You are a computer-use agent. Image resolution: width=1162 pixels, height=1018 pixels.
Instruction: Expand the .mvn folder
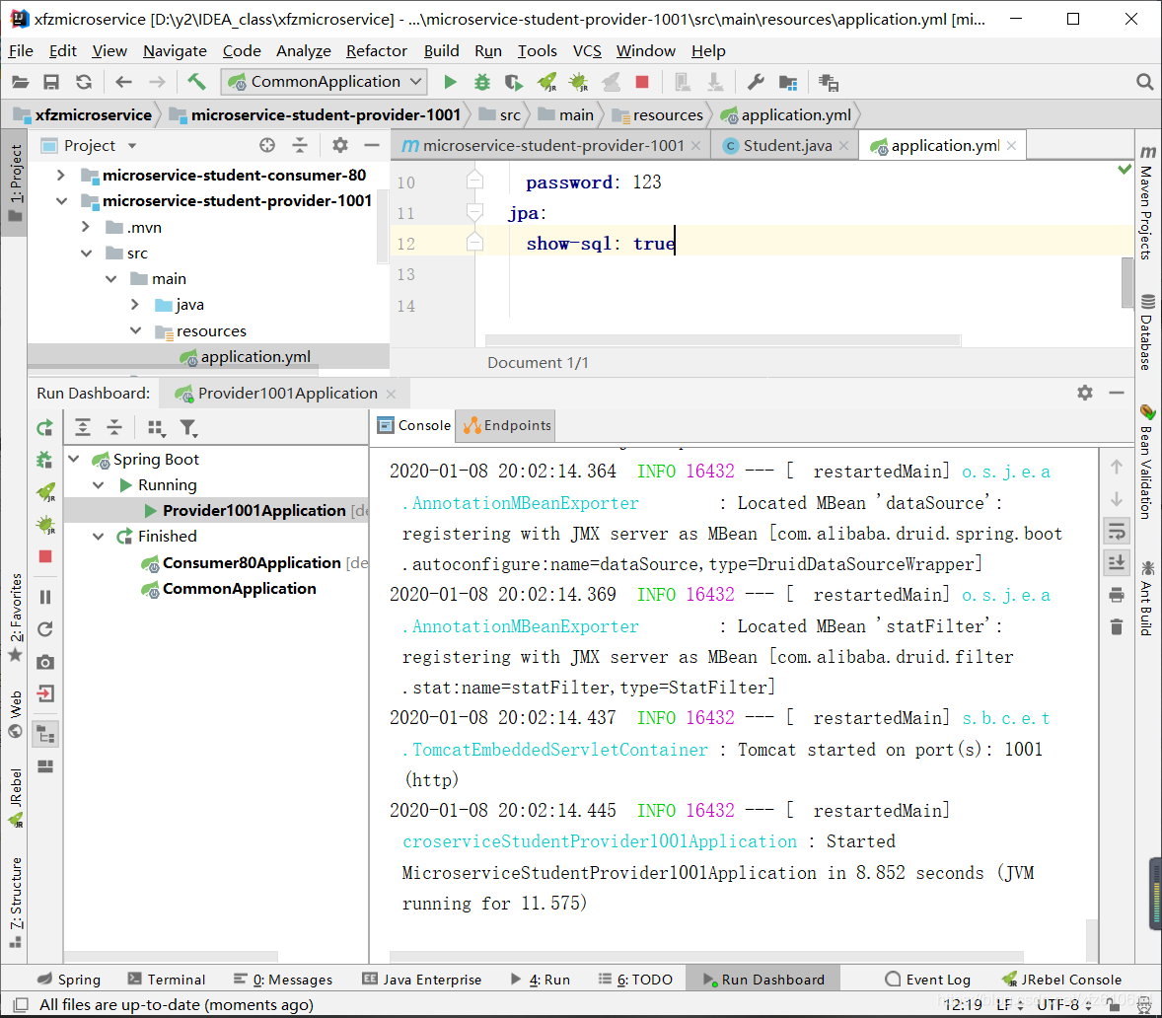86,227
